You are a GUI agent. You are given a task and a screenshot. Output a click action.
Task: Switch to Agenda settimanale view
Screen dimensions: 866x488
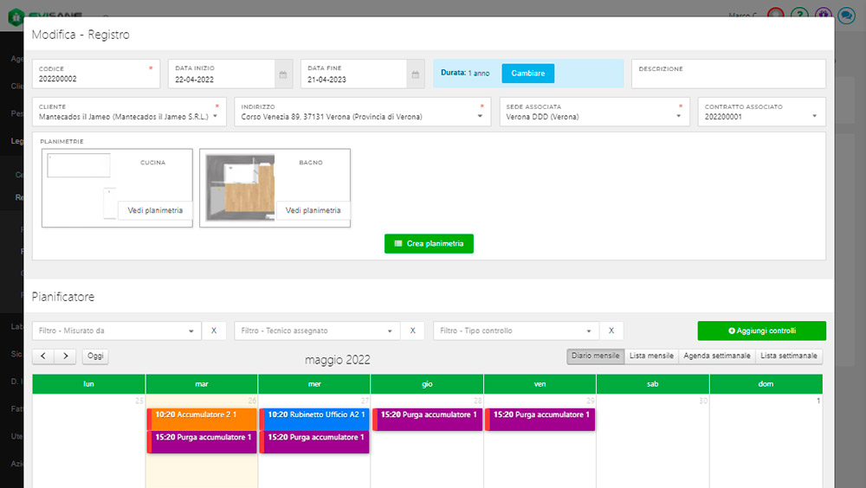(x=716, y=356)
